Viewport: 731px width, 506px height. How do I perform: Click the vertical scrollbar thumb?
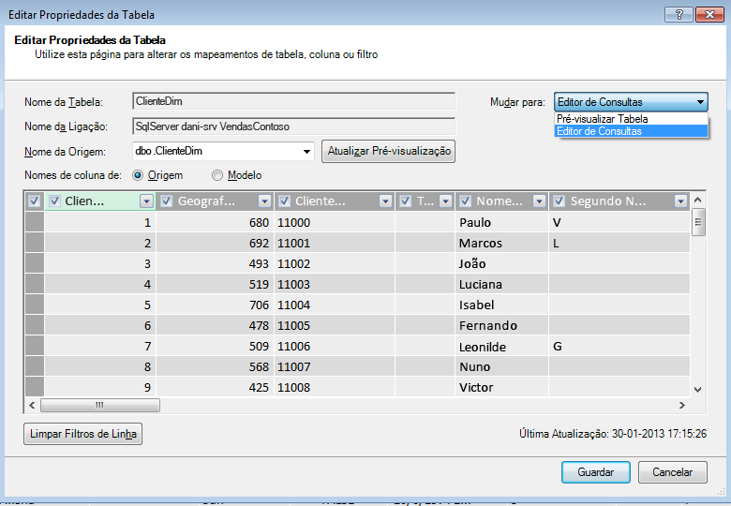[698, 222]
